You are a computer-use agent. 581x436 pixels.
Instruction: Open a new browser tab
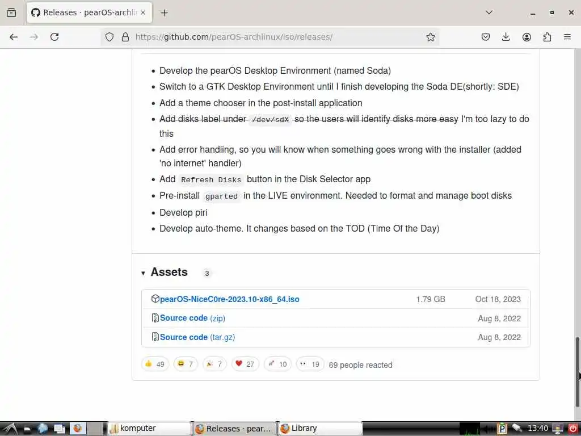point(164,12)
